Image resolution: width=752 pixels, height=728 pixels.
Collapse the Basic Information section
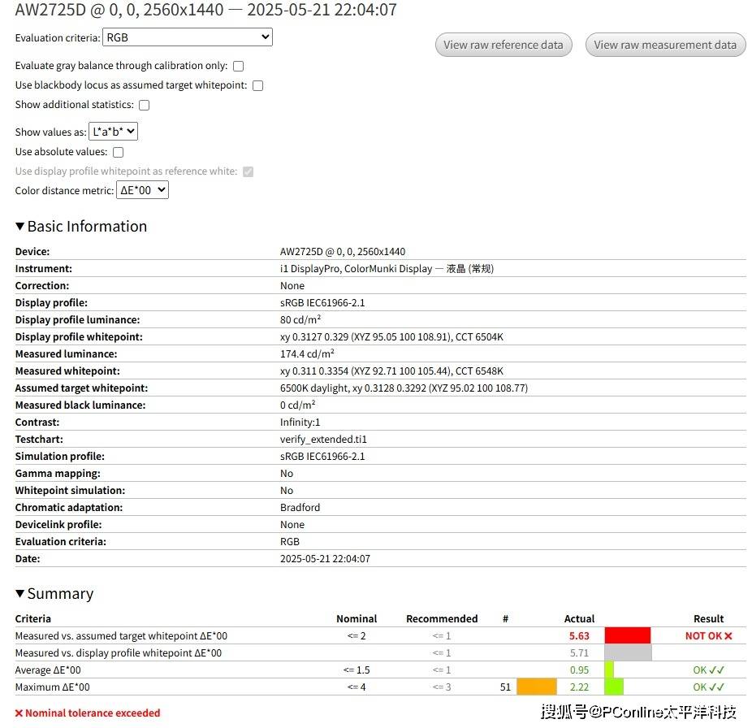[x=81, y=226]
